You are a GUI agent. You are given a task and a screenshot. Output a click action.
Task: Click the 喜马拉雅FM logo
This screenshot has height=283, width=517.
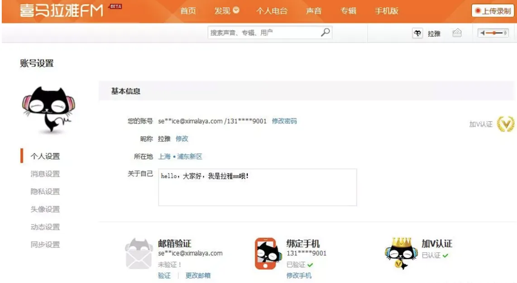(x=62, y=10)
